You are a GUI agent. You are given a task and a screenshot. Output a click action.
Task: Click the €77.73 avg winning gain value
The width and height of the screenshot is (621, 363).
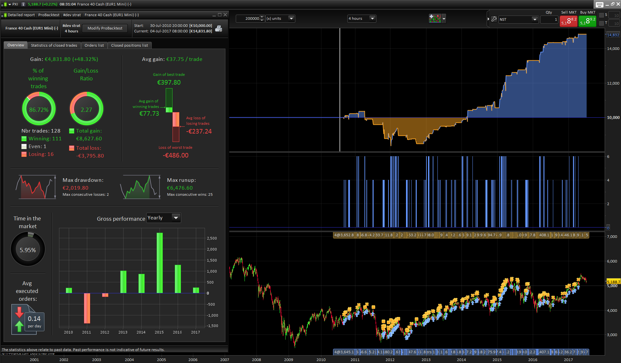point(149,113)
